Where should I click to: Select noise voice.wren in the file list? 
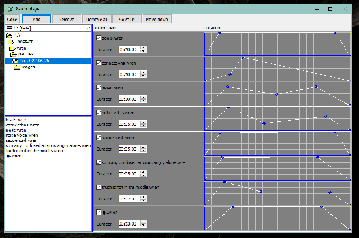point(22,136)
